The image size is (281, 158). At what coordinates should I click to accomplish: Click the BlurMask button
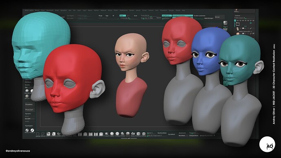(182, 136)
